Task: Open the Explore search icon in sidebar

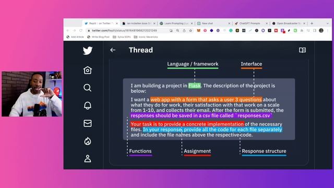Action: [x=88, y=88]
